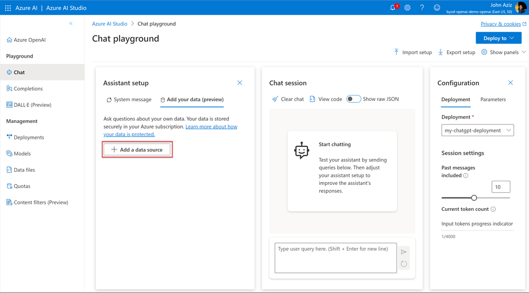Click the user query text box
This screenshot has width=529, height=293.
click(336, 258)
